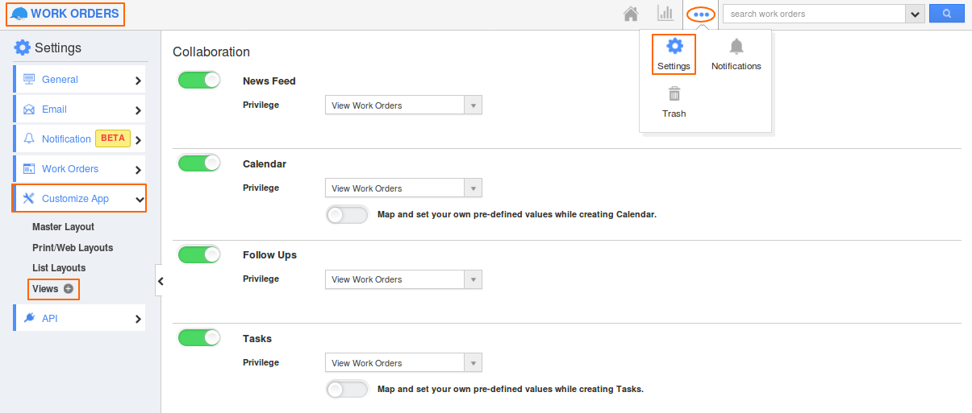Toggle the three-dots more menu
972x413 pixels.
pyautogui.click(x=701, y=14)
